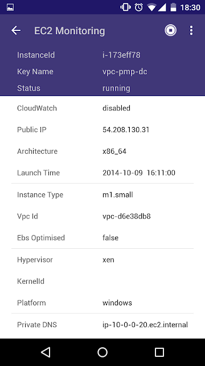Tap the InstanceId value i-173eff78
Screen dimensions: 205x366
[121, 55]
